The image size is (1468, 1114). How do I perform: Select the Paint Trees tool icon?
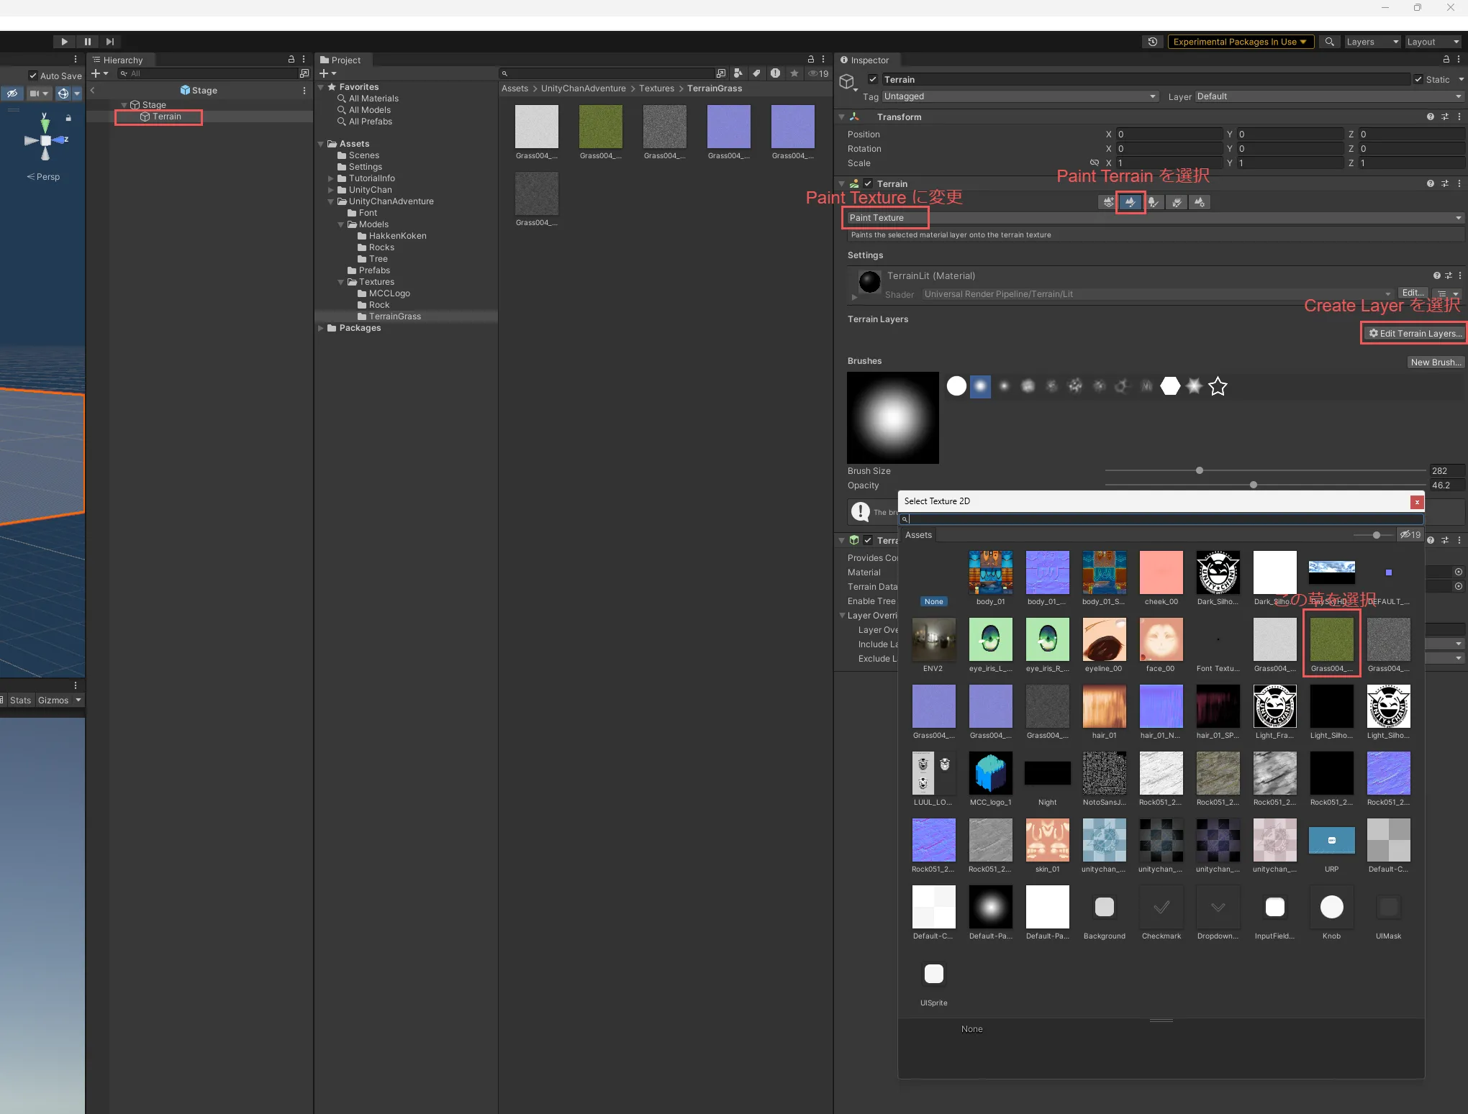1154,202
